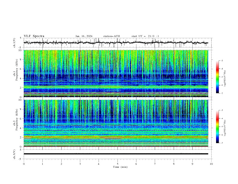
Task: Click the '9' time axis tick label
Action: 192,164
